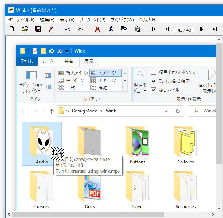Redo the action in Wink toolbar
223x218 pixels.
pyautogui.click(x=81, y=29)
